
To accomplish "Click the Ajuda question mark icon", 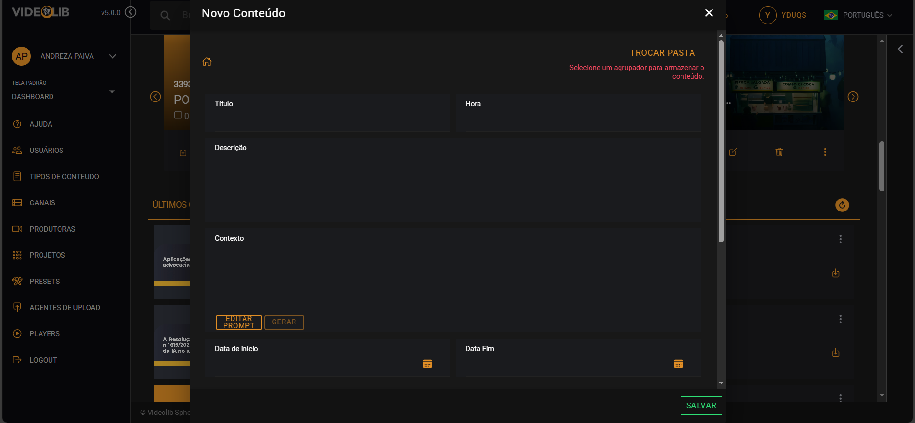I will pos(17,124).
